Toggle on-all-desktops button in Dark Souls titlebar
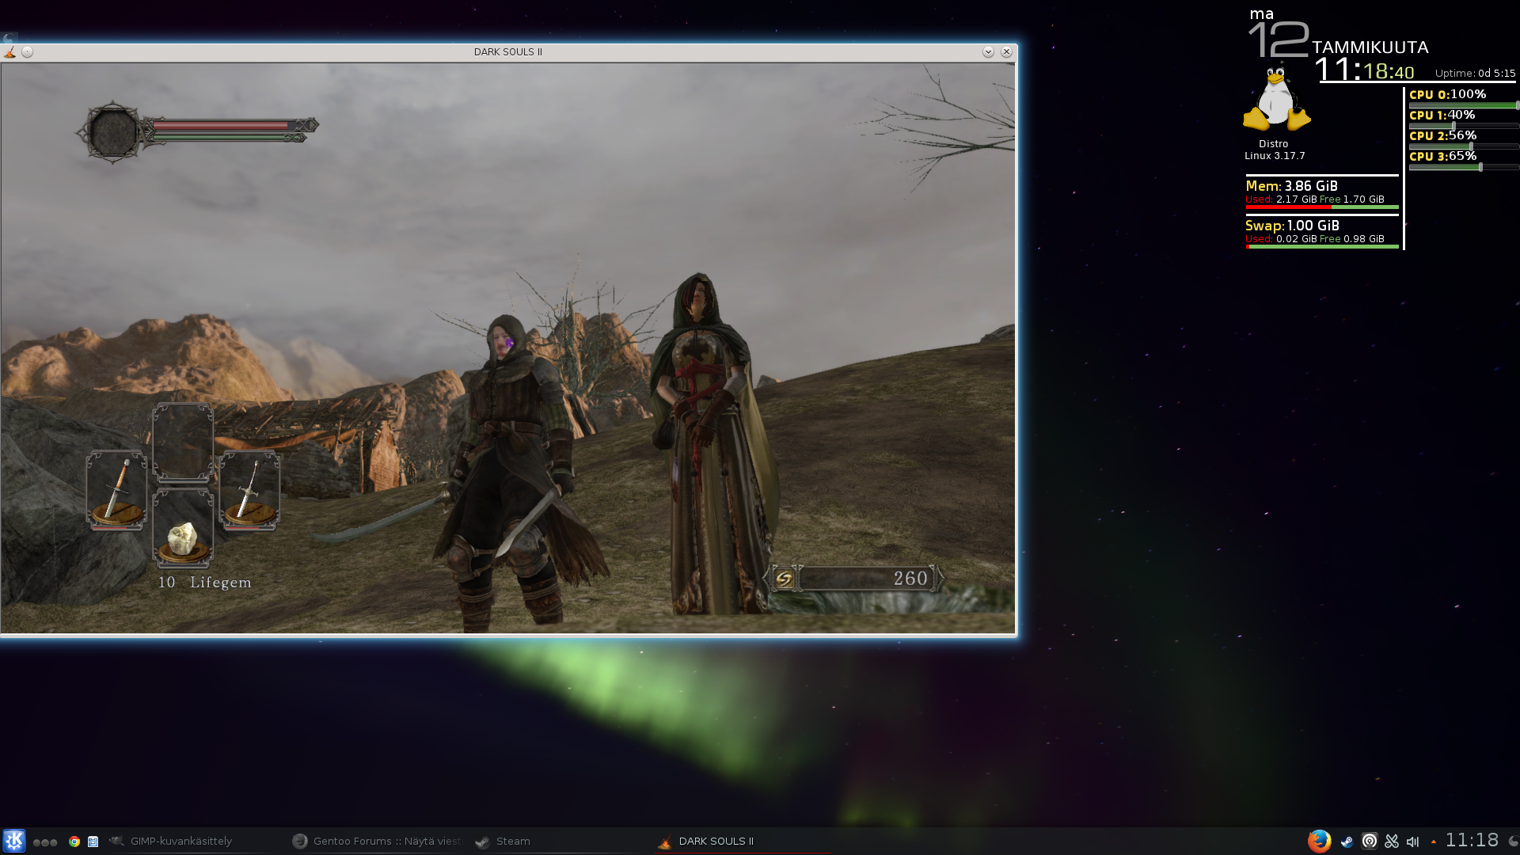The image size is (1520, 855). click(28, 51)
